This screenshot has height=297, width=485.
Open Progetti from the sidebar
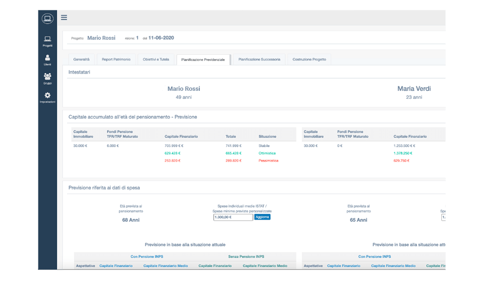pos(47,41)
